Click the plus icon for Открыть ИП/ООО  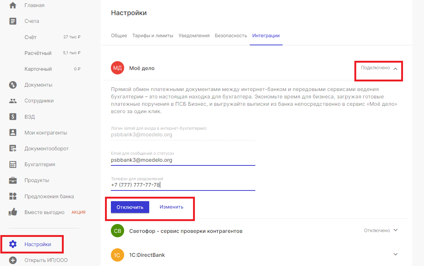click(13, 260)
